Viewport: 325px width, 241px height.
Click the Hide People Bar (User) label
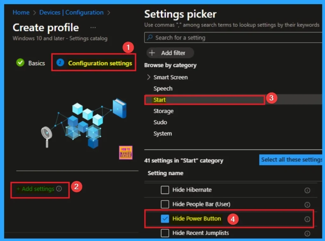coord(201,204)
